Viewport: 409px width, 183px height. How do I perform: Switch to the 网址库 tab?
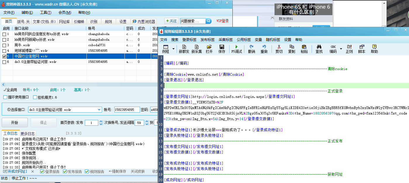point(64,22)
